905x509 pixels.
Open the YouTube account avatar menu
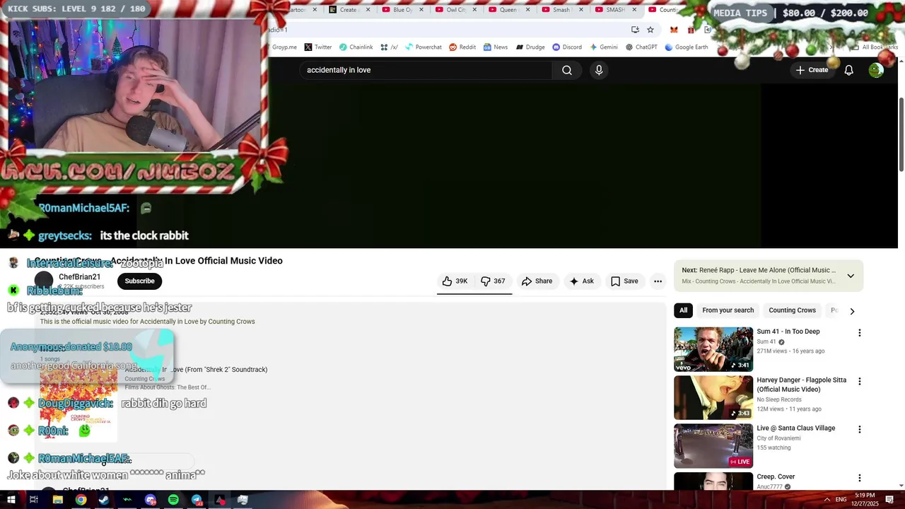[876, 70]
